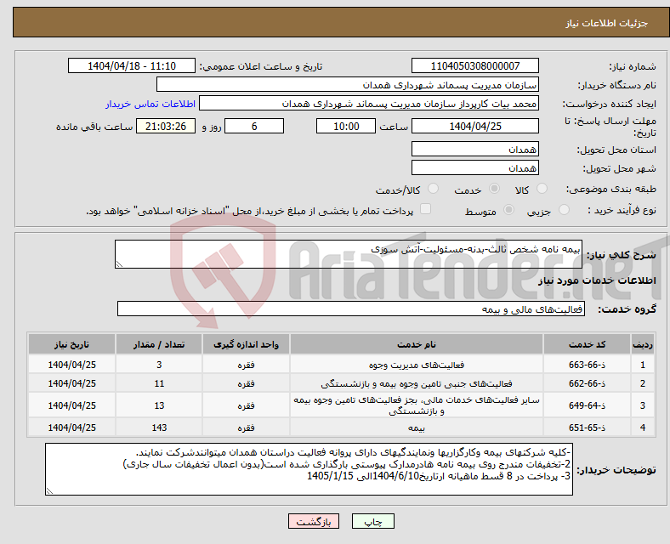Image resolution: width=670 pixels, height=544 pixels.
Task: Click quantity 13 cell
Action: coord(159,405)
